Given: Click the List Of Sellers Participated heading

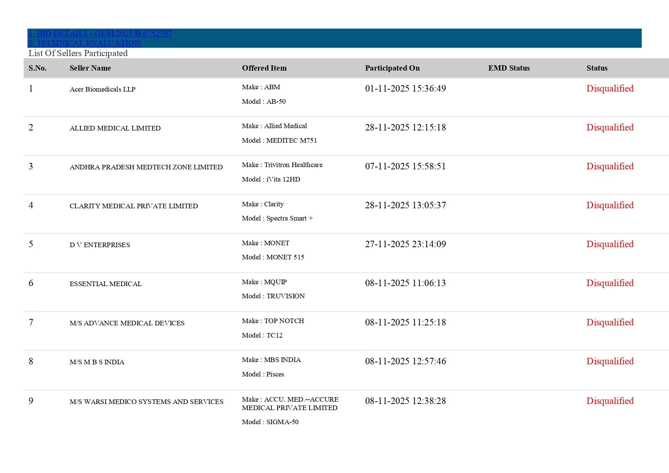Looking at the screenshot, I should (78, 53).
